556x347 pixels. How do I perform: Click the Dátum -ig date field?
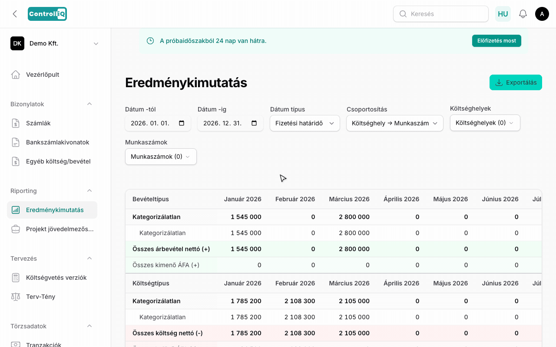pyautogui.click(x=230, y=123)
